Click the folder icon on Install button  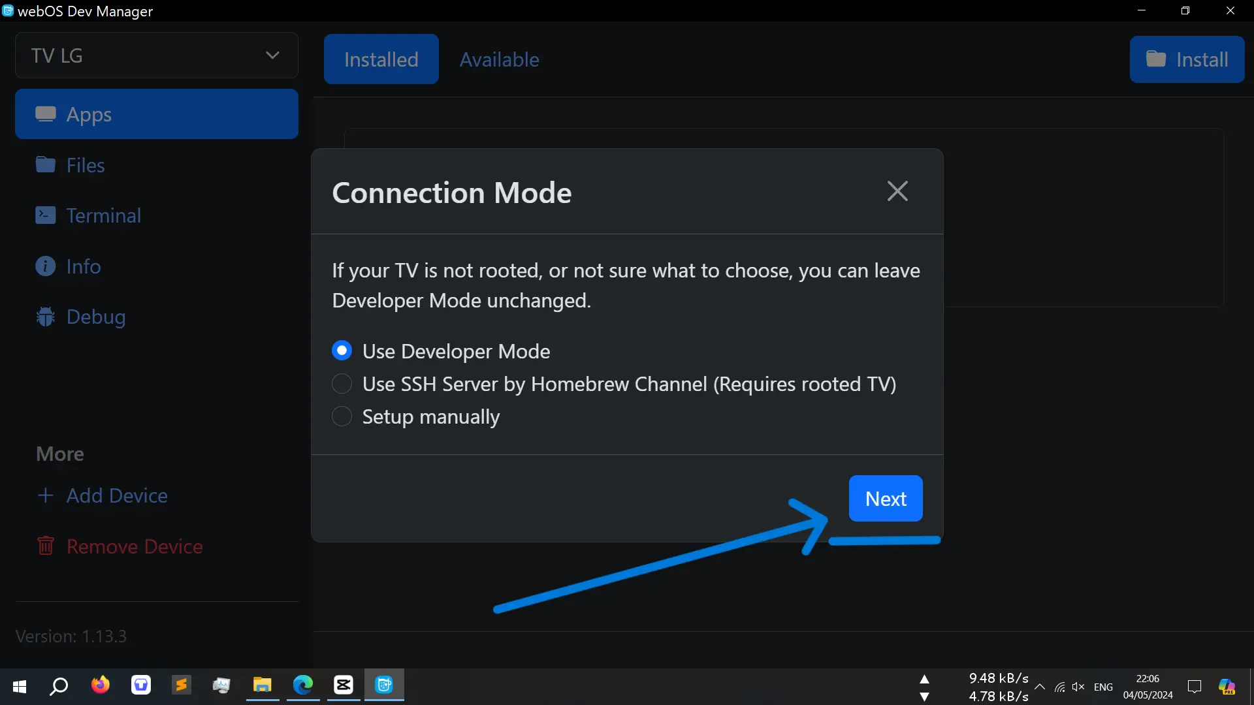(1155, 59)
